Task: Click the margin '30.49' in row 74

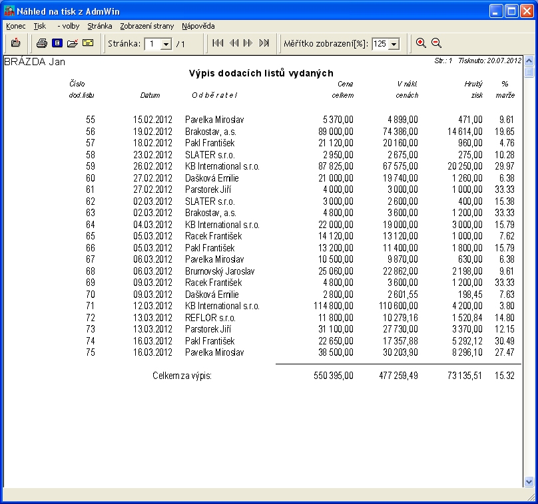Action: [505, 341]
